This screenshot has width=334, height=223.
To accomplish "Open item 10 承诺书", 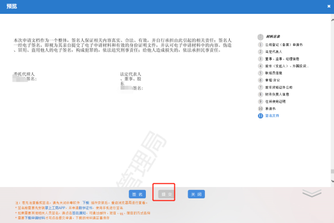I will click(x=270, y=109).
